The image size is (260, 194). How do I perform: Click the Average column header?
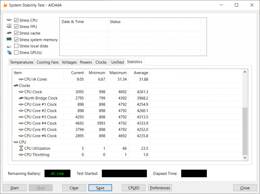pyautogui.click(x=139, y=73)
